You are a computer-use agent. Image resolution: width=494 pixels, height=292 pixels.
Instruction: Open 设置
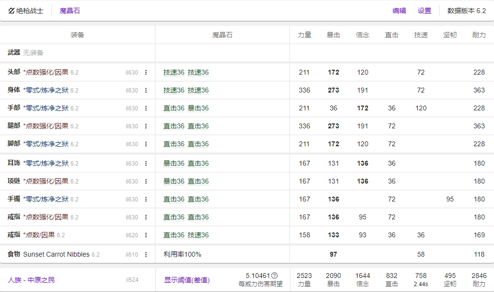[424, 11]
